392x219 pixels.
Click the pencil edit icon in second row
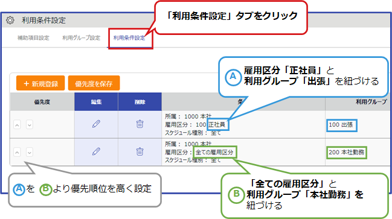pyautogui.click(x=96, y=151)
